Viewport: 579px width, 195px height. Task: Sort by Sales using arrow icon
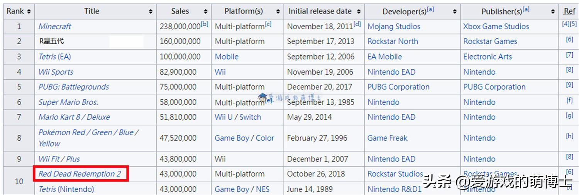coord(205,12)
